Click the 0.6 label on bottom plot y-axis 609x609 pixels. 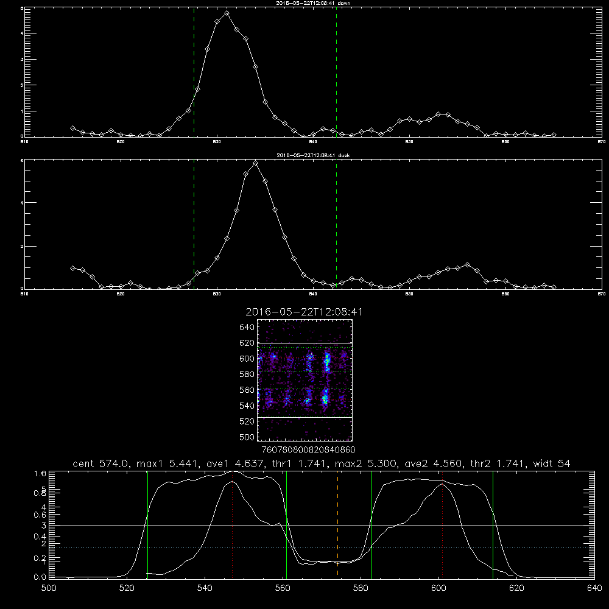pyautogui.click(x=40, y=515)
